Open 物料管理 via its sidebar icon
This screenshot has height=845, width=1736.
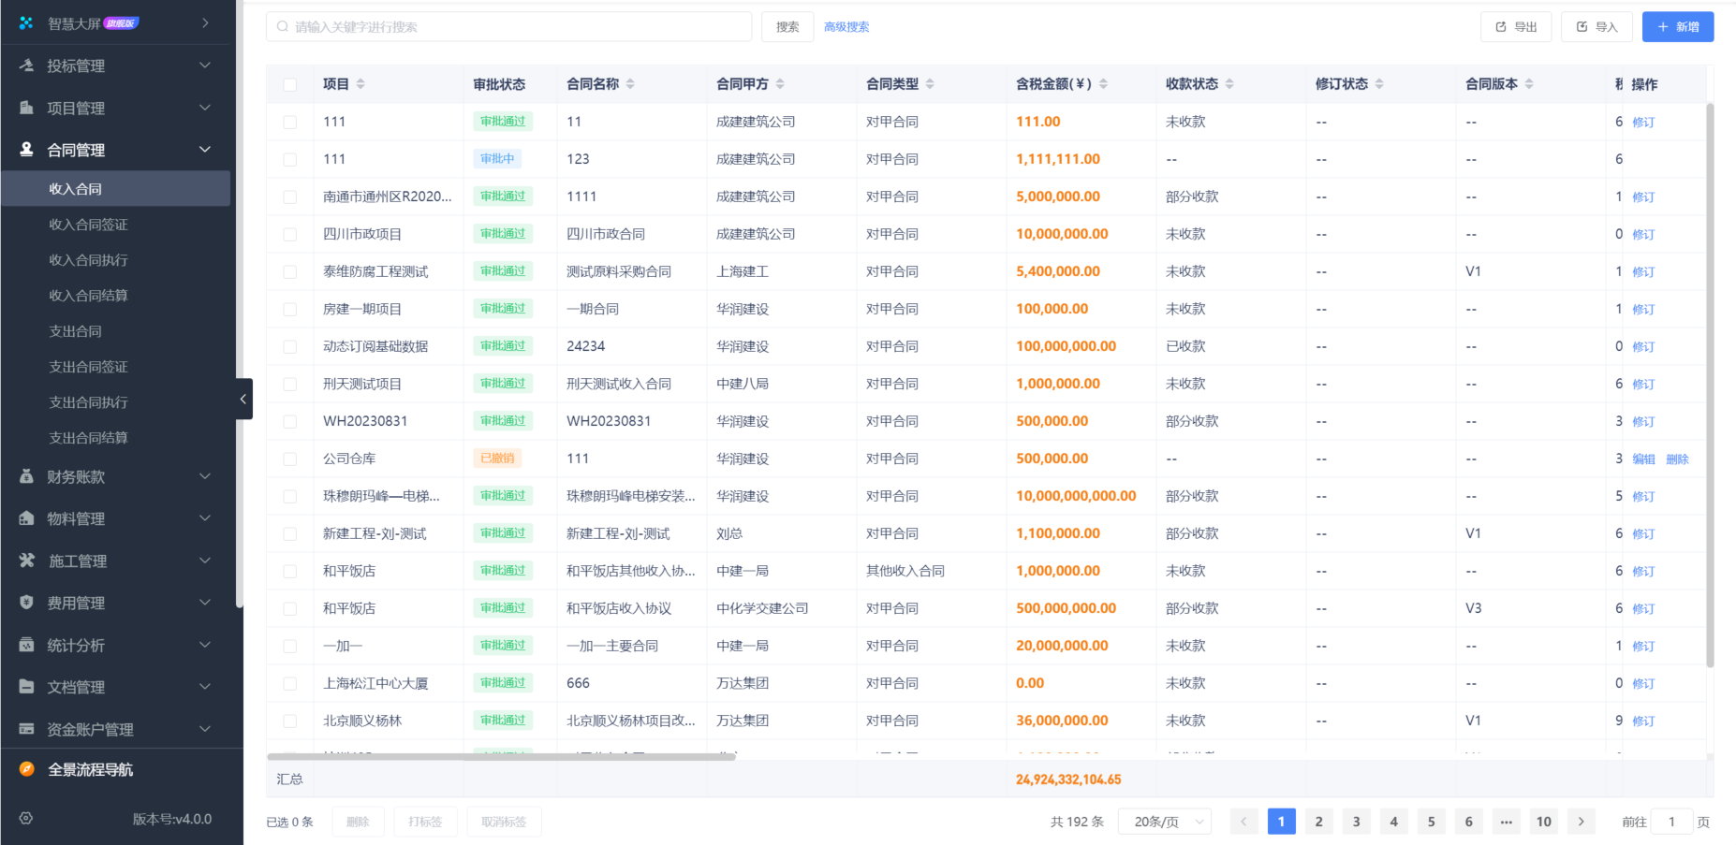(x=25, y=518)
